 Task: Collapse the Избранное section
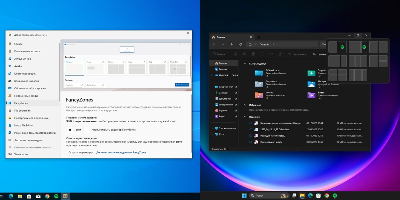point(245,105)
